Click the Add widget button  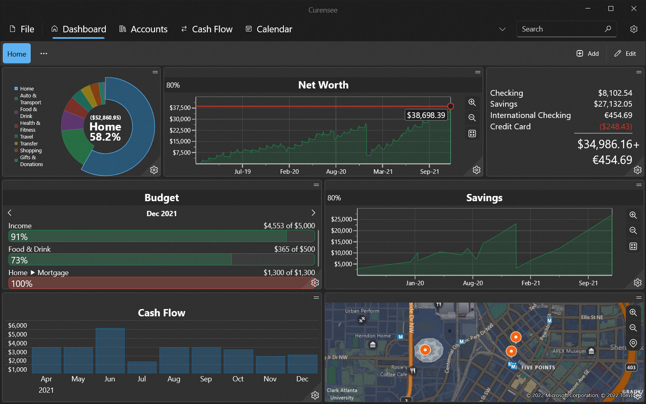[587, 54]
